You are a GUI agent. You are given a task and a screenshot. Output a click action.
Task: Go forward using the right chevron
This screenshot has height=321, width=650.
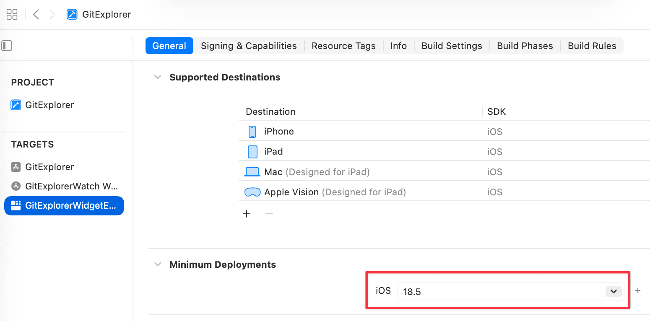[52, 14]
